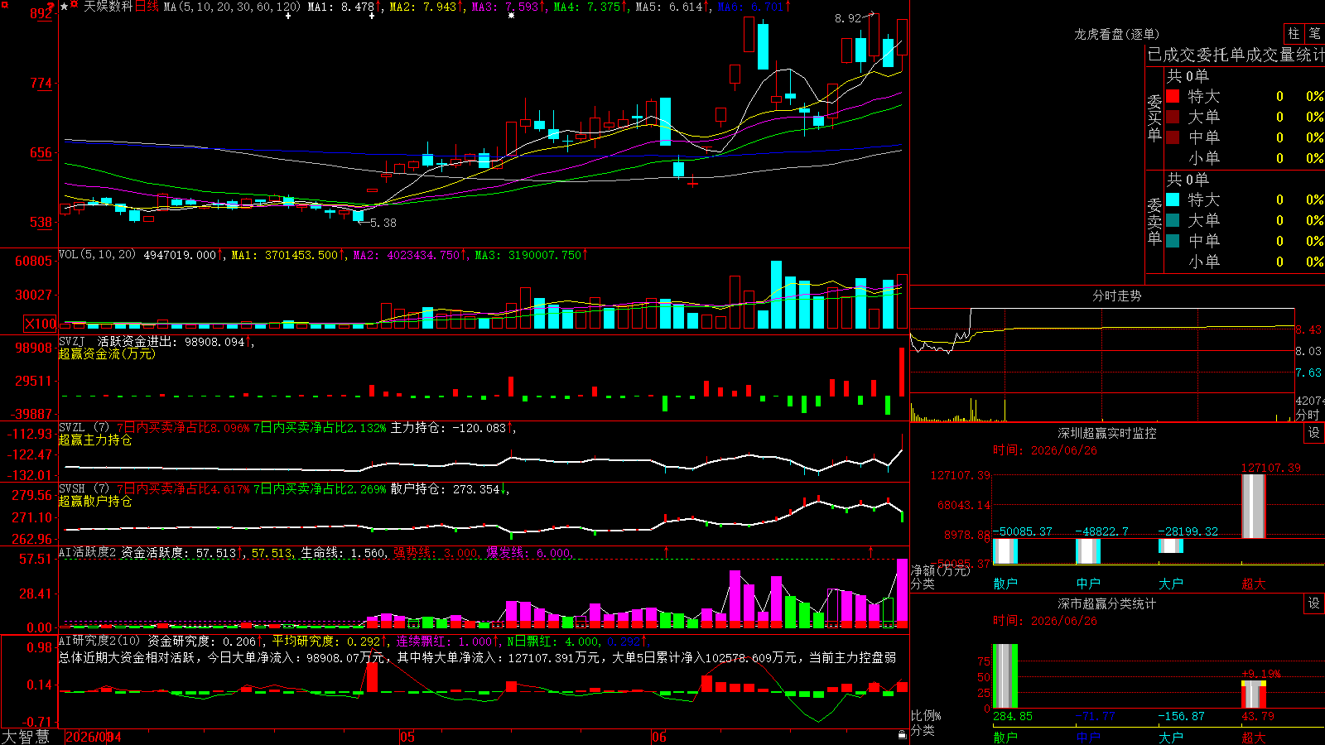
Task: Click the teal 大单 sell-order swatch
Action: point(1173,220)
